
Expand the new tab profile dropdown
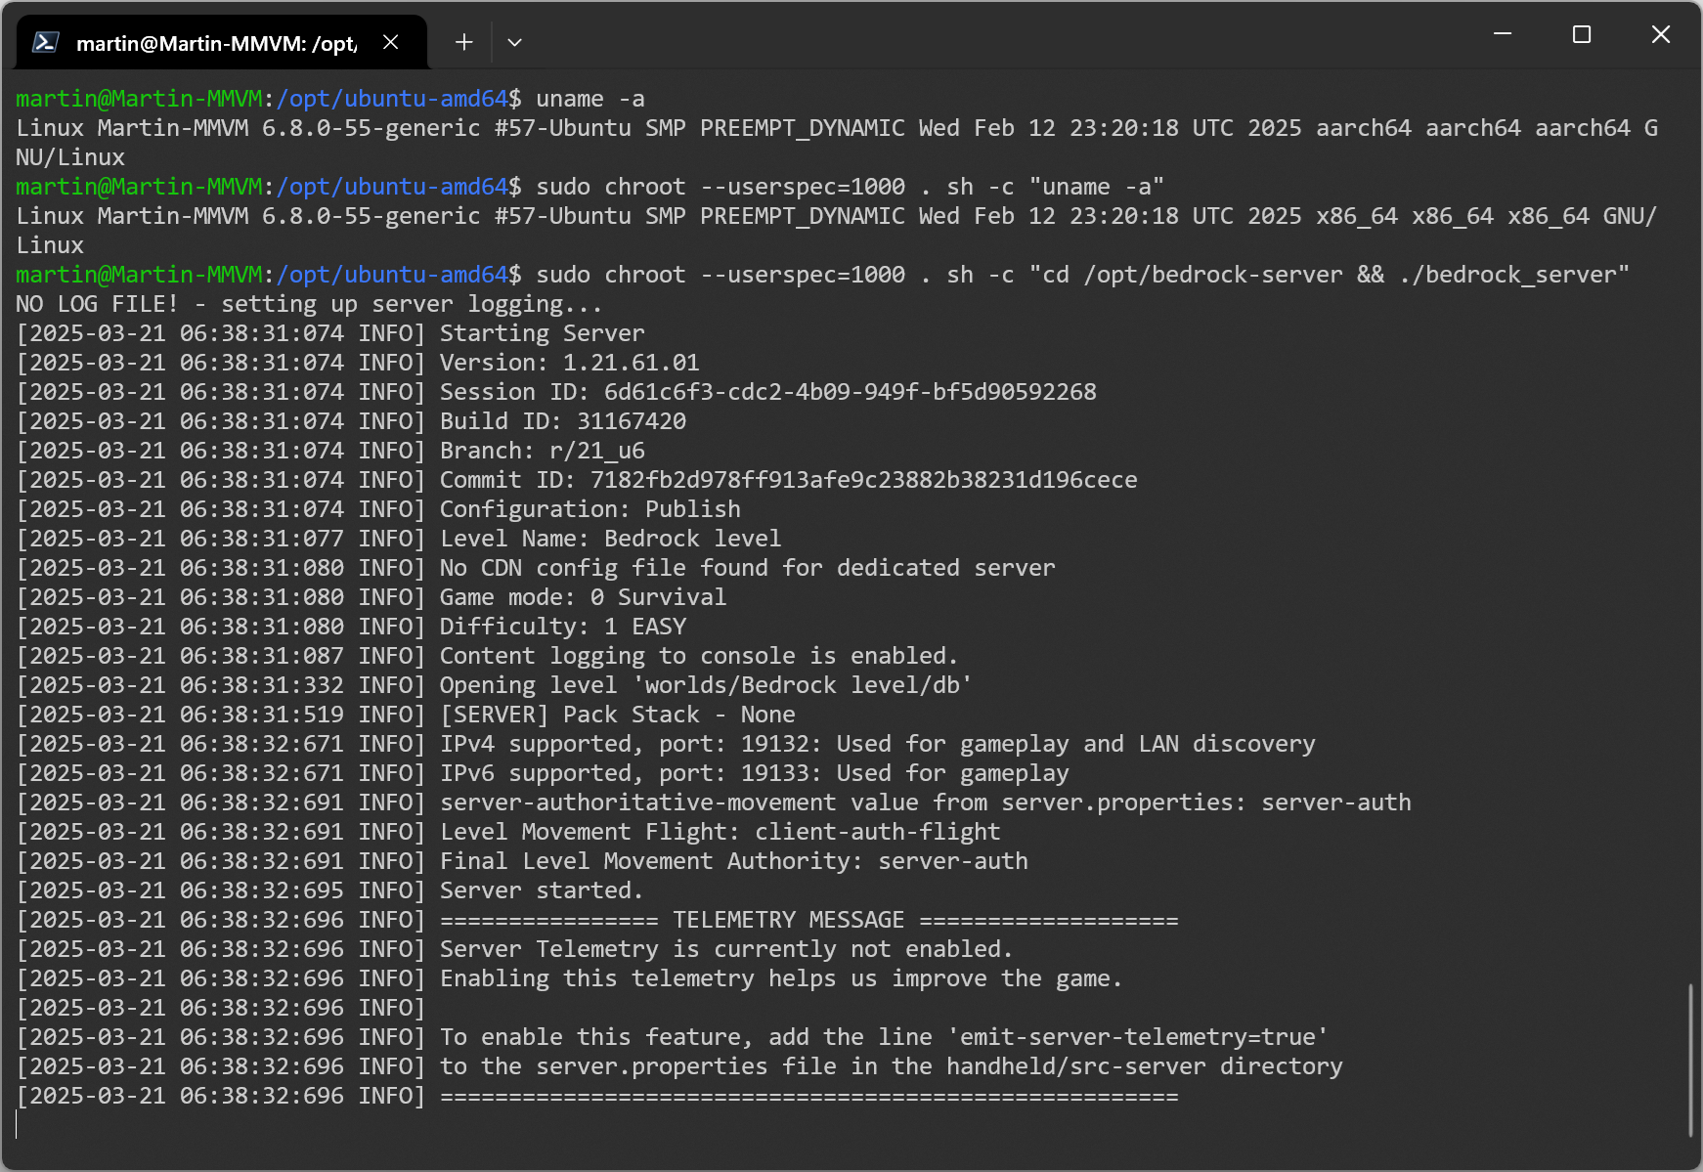[514, 42]
